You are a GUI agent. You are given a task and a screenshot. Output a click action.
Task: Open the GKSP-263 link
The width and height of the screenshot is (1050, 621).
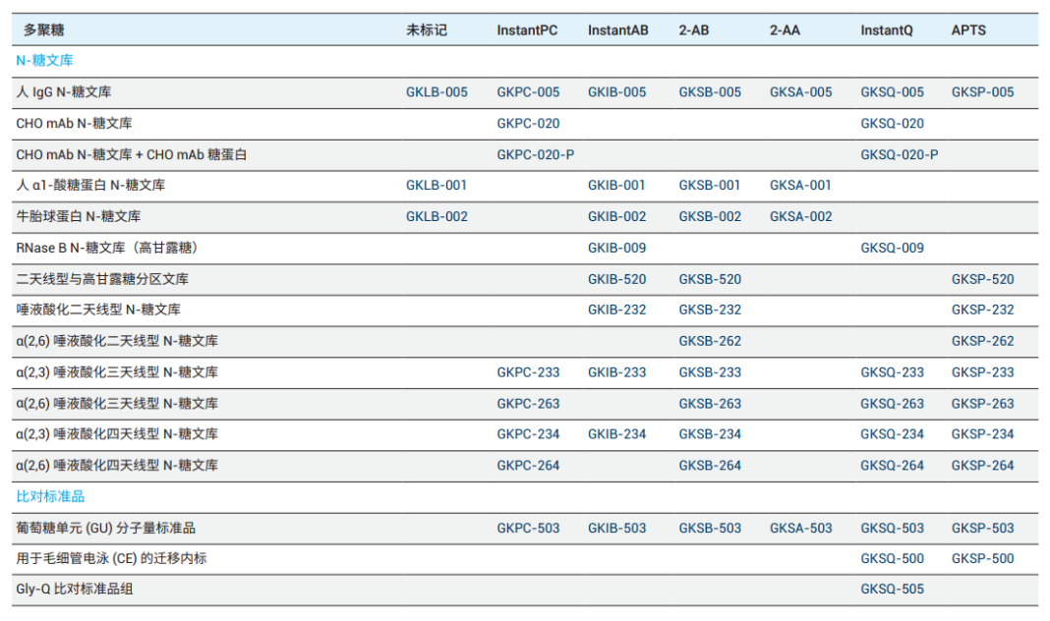[982, 404]
